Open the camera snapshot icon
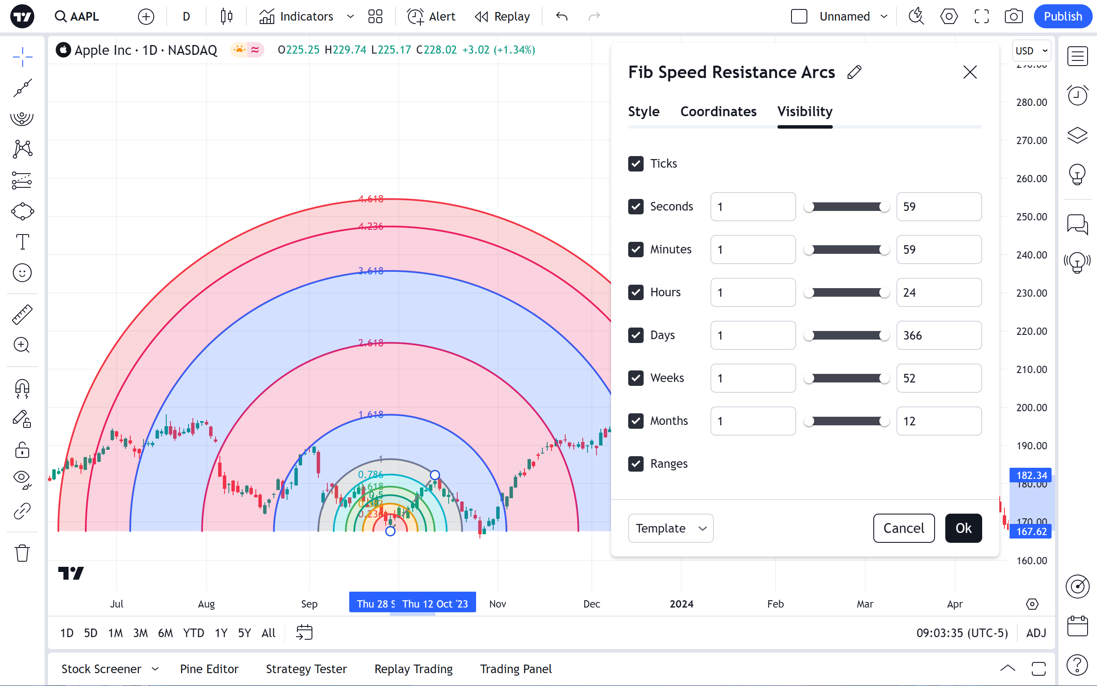The height and width of the screenshot is (686, 1097). (1013, 17)
